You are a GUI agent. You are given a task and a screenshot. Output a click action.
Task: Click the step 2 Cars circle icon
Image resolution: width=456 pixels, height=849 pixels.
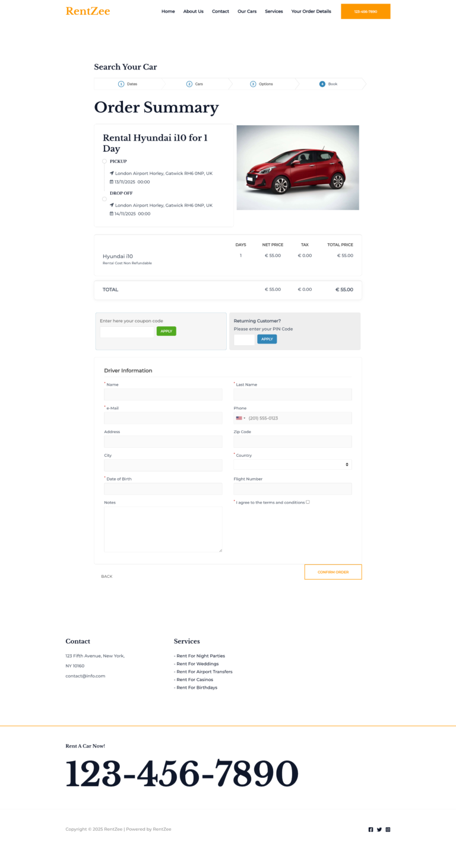tap(189, 84)
